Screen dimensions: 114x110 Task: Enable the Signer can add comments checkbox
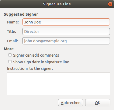pyautogui.click(x=10, y=55)
